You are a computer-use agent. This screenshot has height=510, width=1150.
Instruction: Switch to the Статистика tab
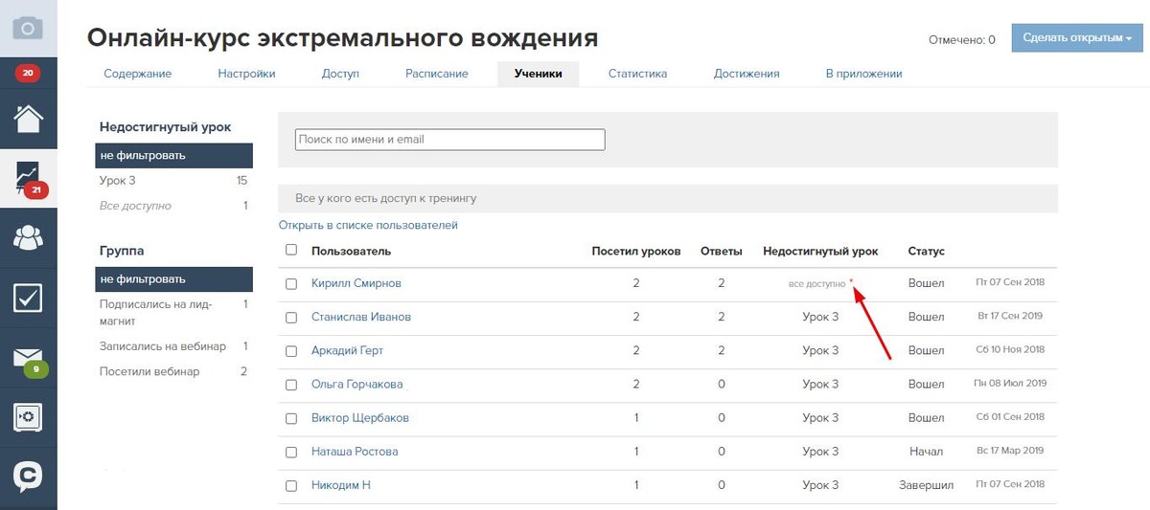(637, 74)
